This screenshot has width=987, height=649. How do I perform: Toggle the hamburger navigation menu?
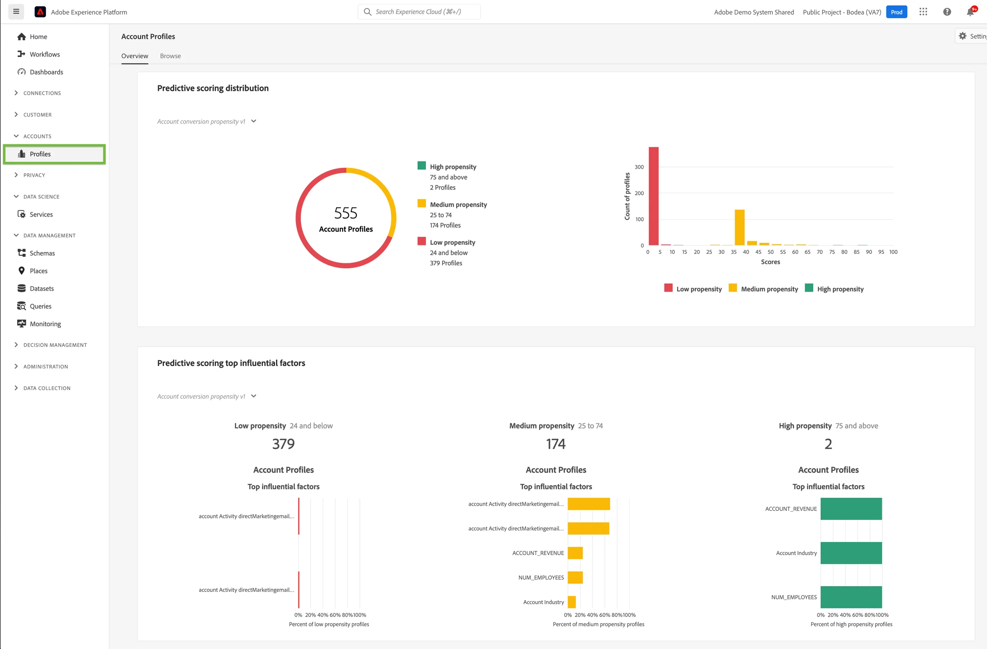[16, 12]
